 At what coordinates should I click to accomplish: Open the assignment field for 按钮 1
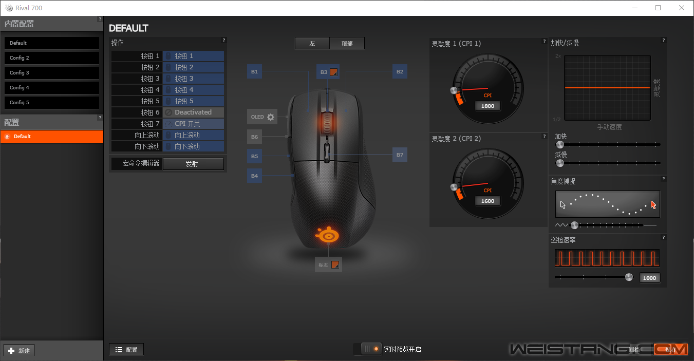pos(193,56)
